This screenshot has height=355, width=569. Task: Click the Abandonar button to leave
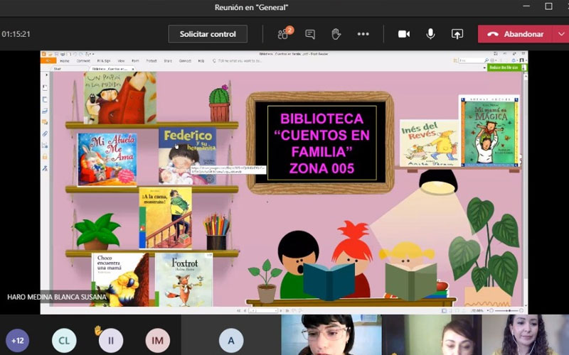pos(515,34)
